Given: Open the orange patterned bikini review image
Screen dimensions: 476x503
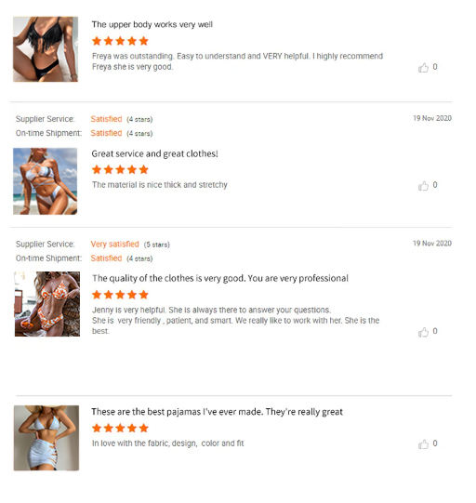Looking at the screenshot, I should pyautogui.click(x=47, y=304).
